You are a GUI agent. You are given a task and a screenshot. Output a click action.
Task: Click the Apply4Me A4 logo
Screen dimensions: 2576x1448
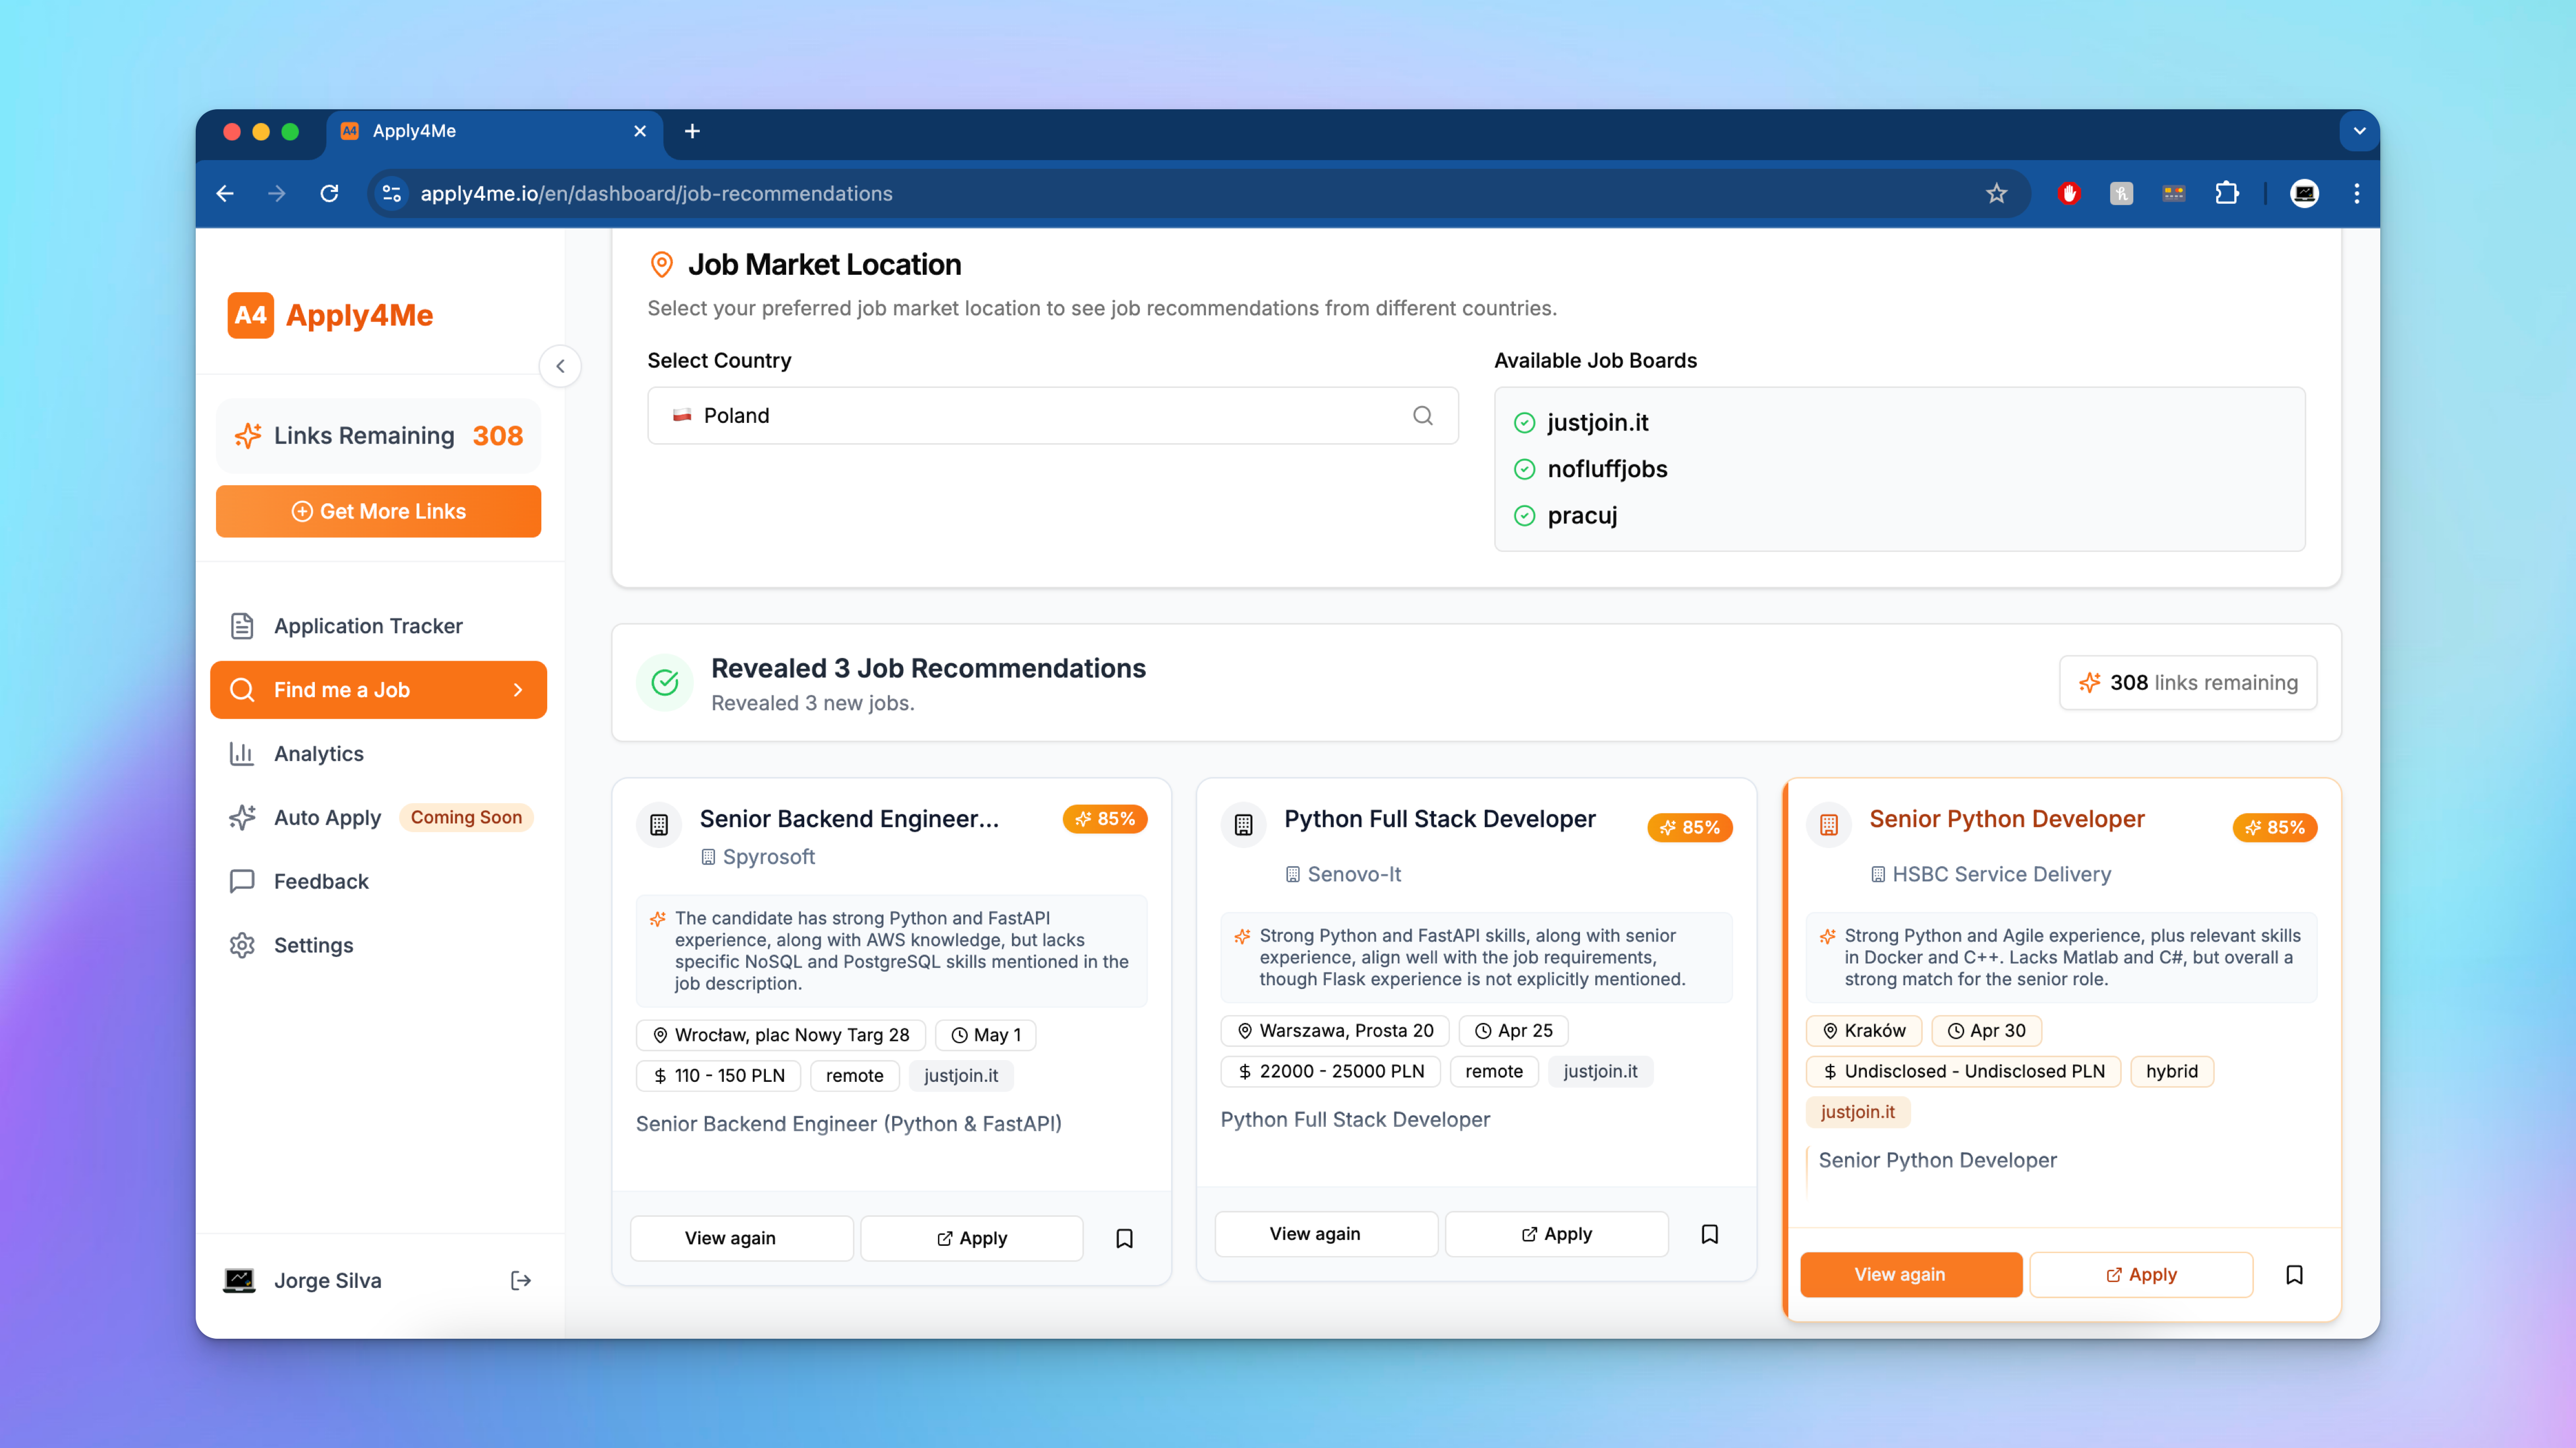point(250,316)
